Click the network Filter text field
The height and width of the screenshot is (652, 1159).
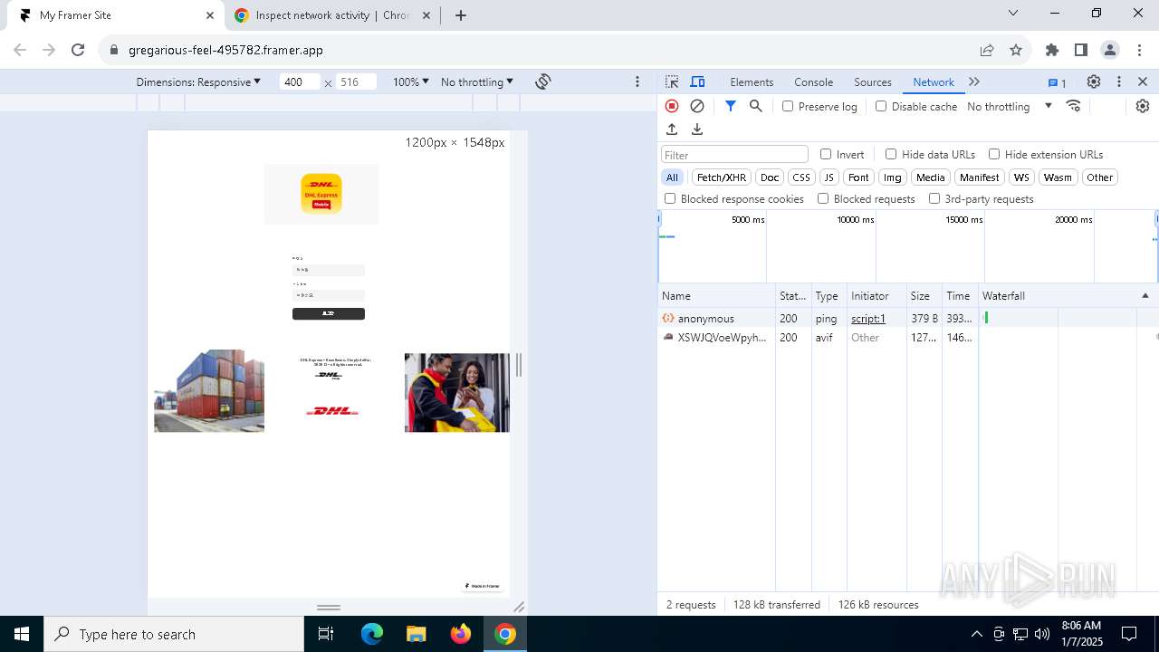point(734,155)
